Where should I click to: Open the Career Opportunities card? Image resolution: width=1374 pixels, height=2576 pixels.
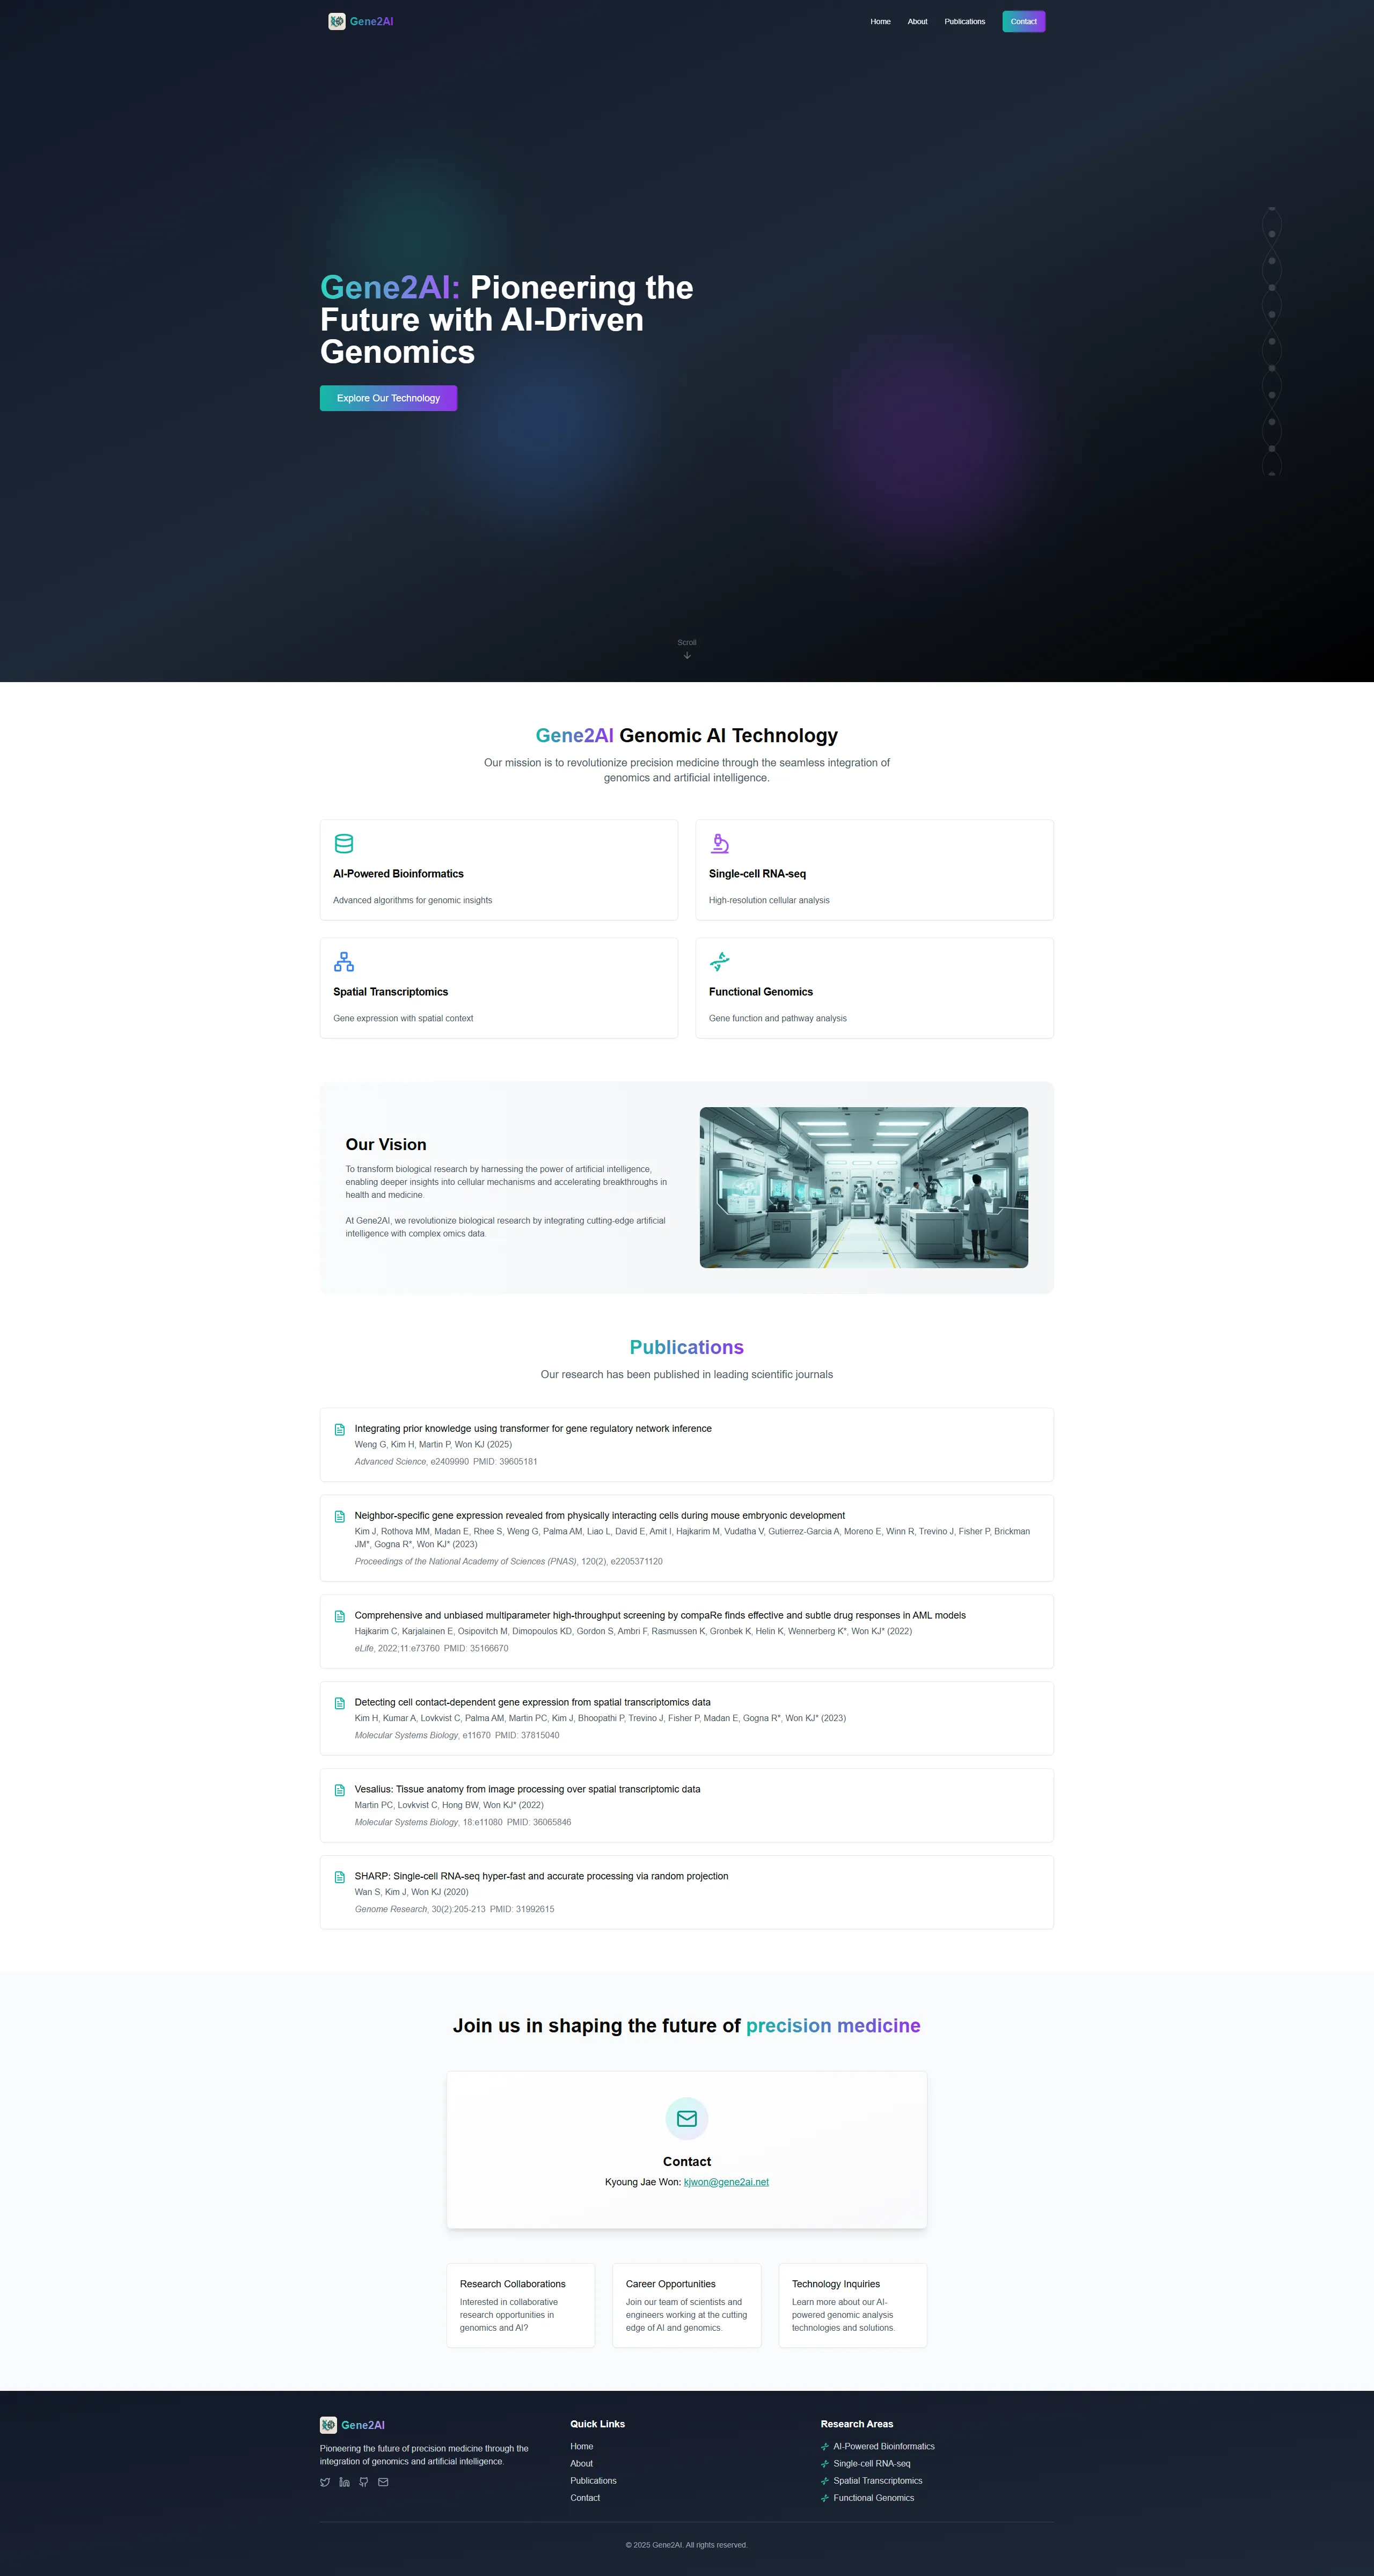pos(687,2305)
